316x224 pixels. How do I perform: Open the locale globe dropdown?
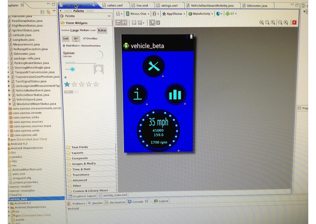(219, 14)
